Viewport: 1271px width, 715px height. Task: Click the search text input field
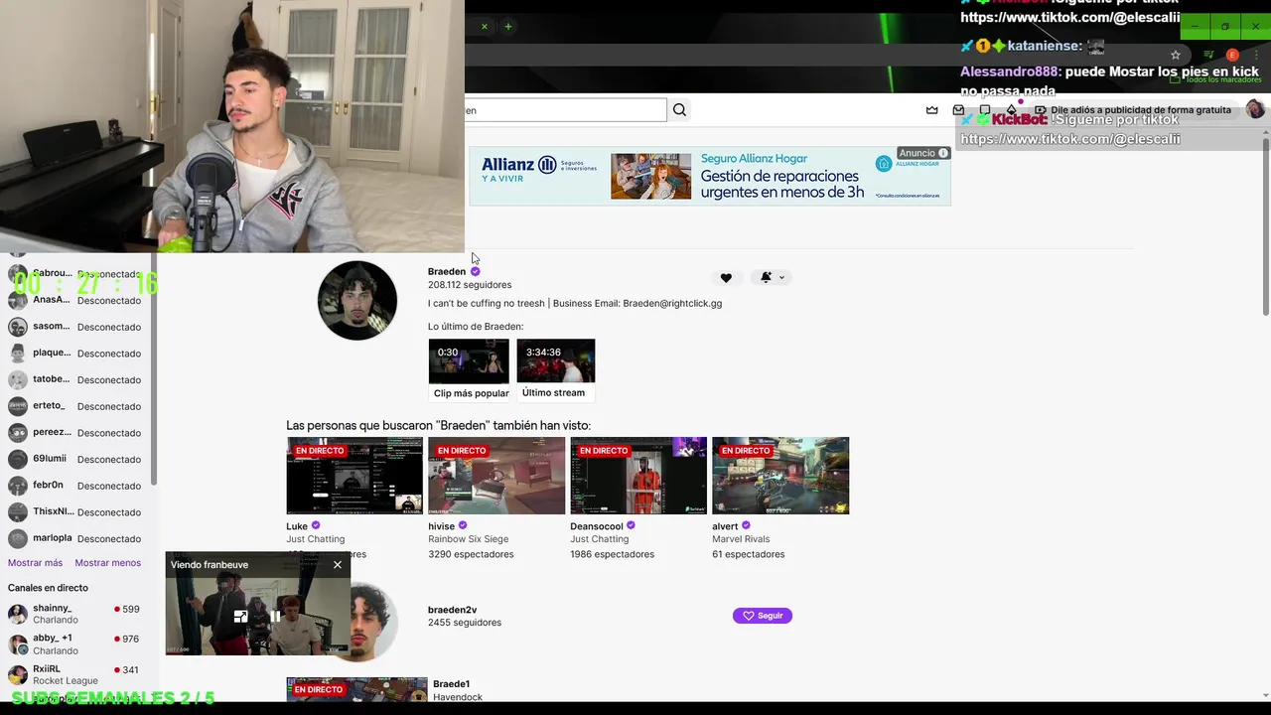click(566, 110)
